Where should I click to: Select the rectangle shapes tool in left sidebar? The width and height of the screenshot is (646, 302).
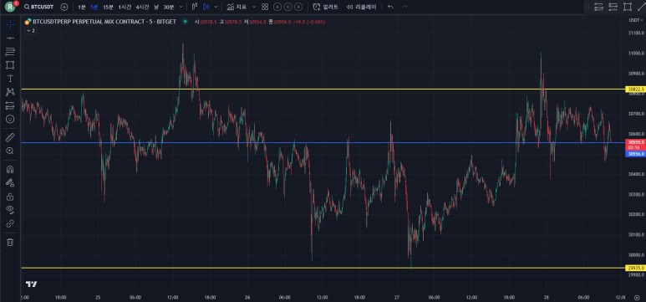click(10, 65)
